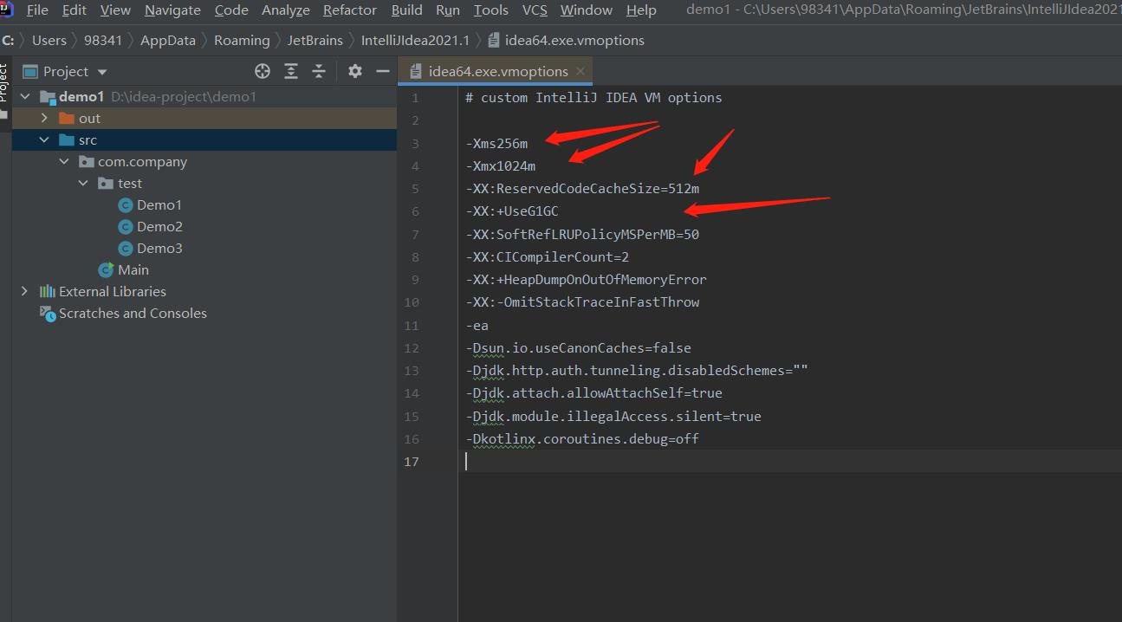Open the Build menu
1122x622 pixels.
tap(407, 10)
